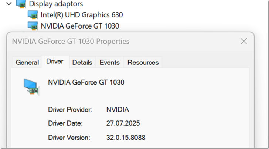Click the device name inside the Driver tab
The image size is (269, 149).
pyautogui.click(x=86, y=82)
